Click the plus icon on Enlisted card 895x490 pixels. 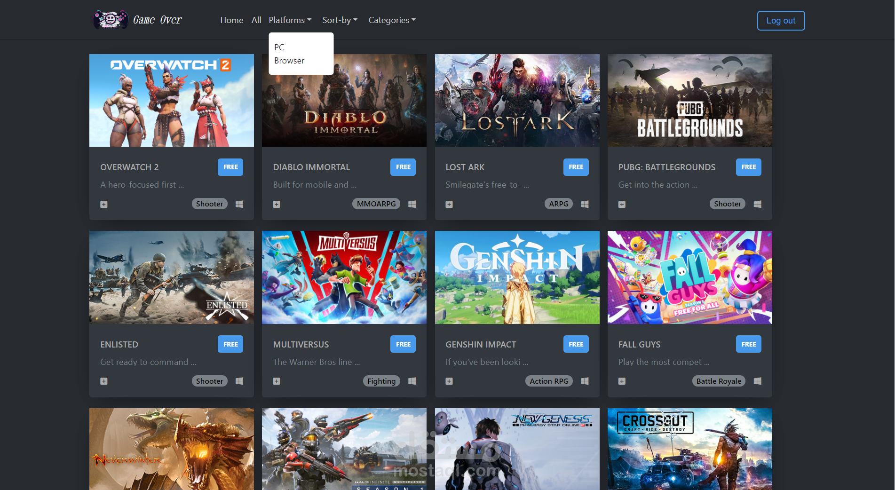pyautogui.click(x=104, y=381)
